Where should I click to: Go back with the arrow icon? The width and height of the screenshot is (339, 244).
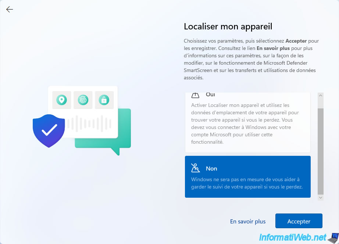tap(10, 9)
